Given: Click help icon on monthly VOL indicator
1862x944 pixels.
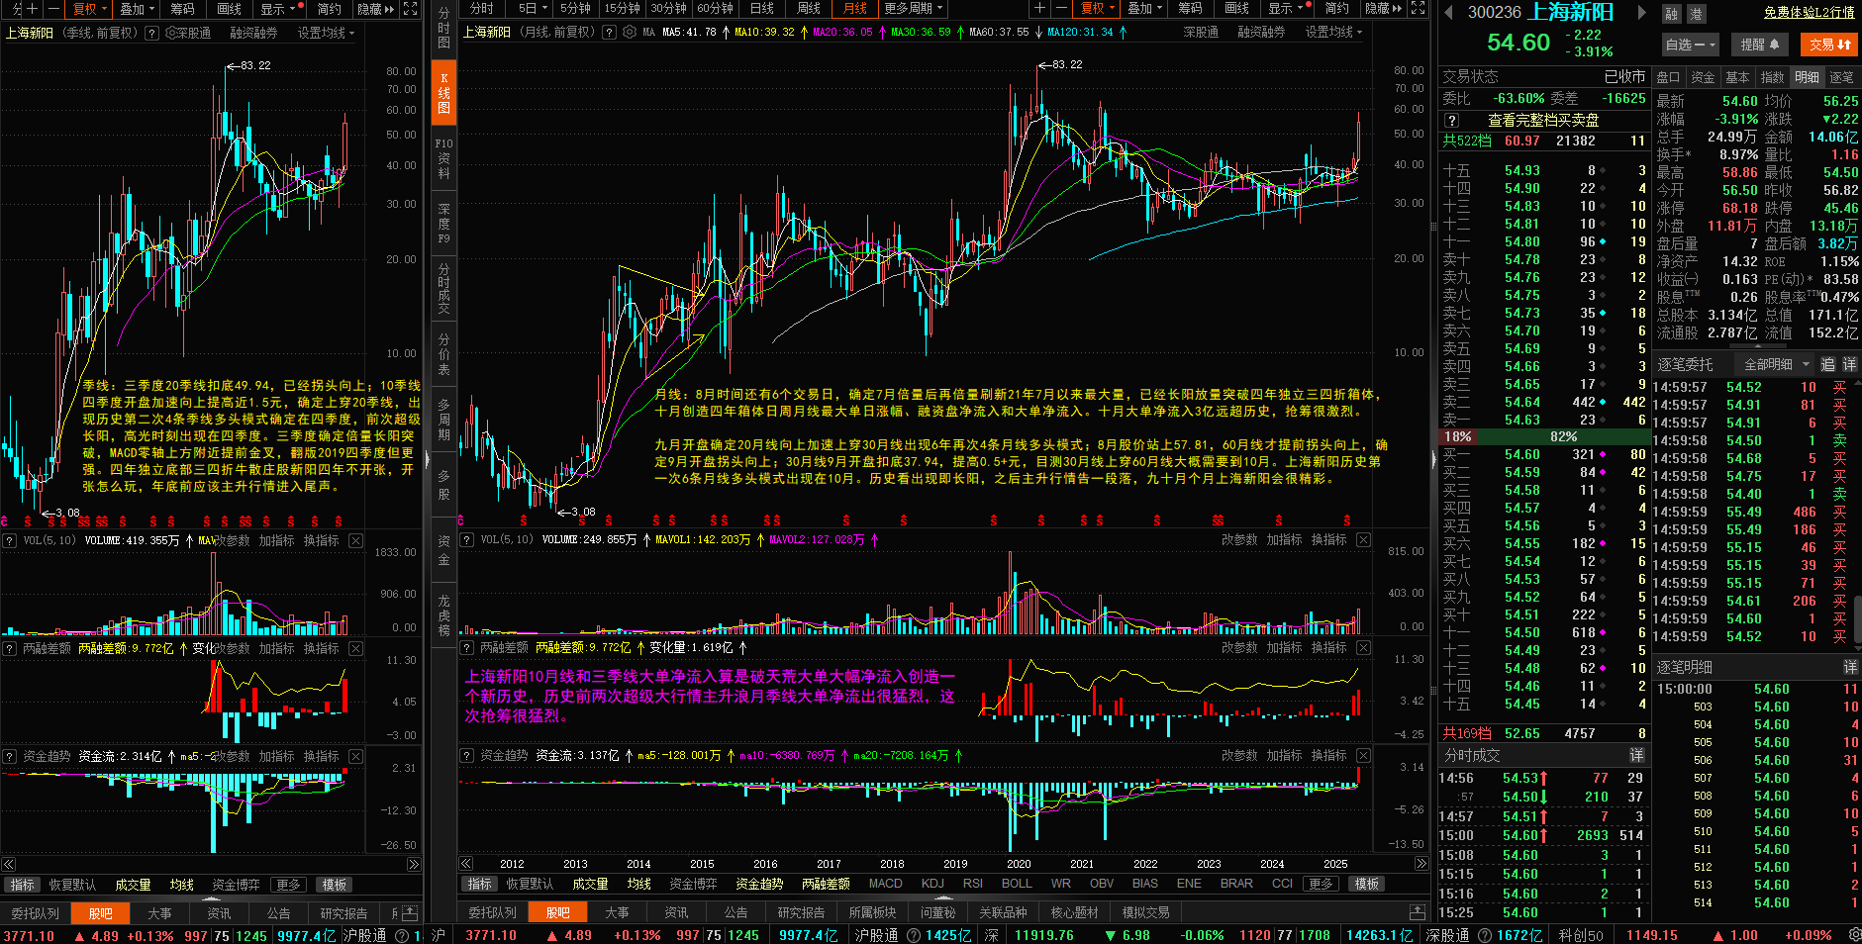Looking at the screenshot, I should coord(467,539).
